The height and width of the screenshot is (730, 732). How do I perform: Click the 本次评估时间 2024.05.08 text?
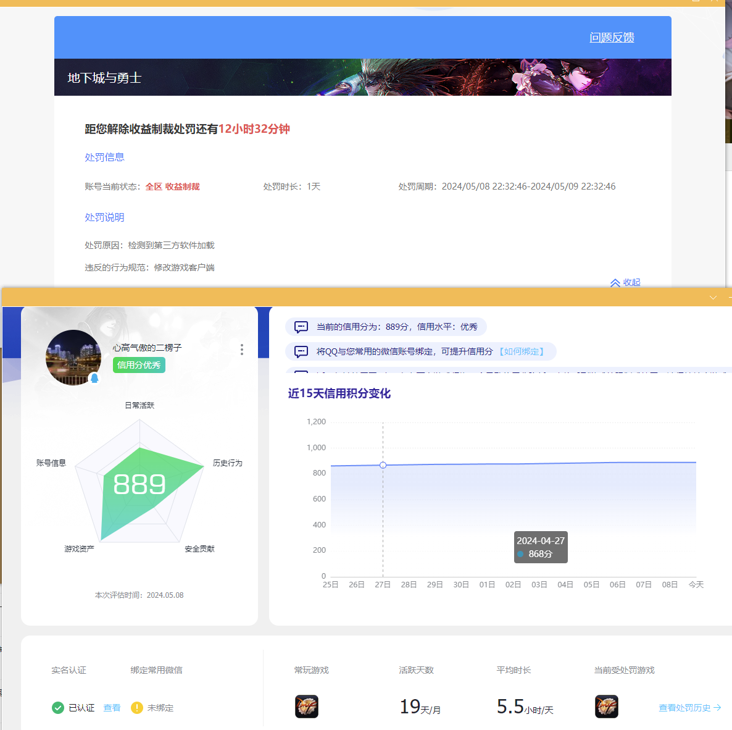pyautogui.click(x=139, y=595)
